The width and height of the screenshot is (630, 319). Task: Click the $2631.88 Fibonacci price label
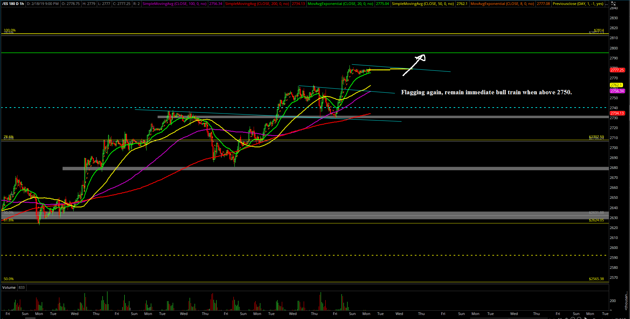click(x=596, y=212)
